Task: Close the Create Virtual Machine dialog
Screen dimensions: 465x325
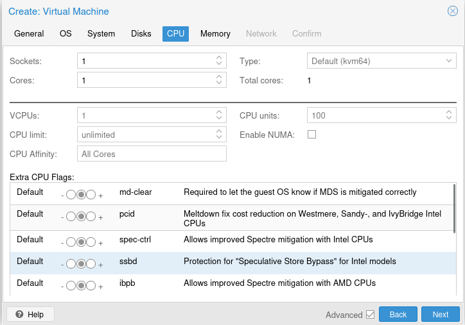Action: pos(452,11)
